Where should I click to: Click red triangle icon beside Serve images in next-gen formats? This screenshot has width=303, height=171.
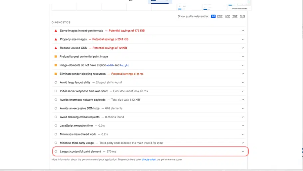click(56, 31)
